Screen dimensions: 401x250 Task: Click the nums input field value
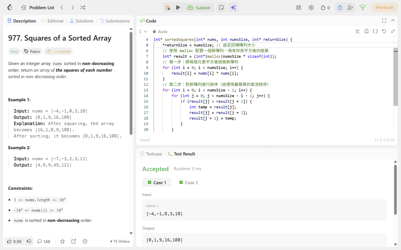point(164,214)
